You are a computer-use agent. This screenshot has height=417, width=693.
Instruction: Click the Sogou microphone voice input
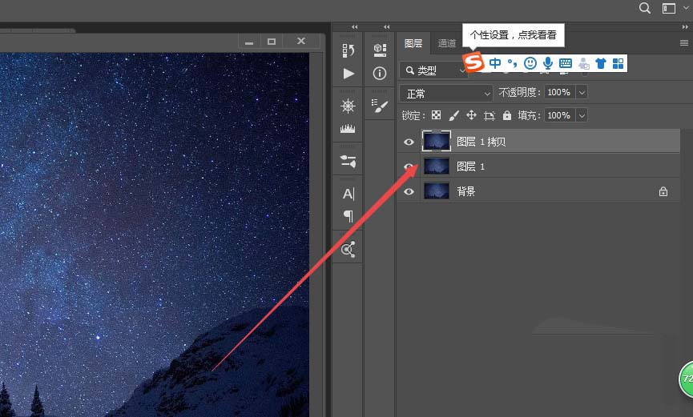[548, 63]
